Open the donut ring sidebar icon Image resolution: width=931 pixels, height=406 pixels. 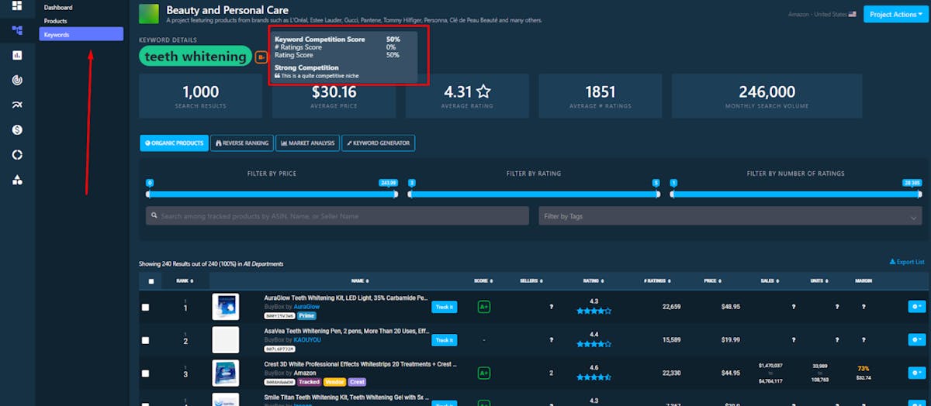(x=17, y=155)
